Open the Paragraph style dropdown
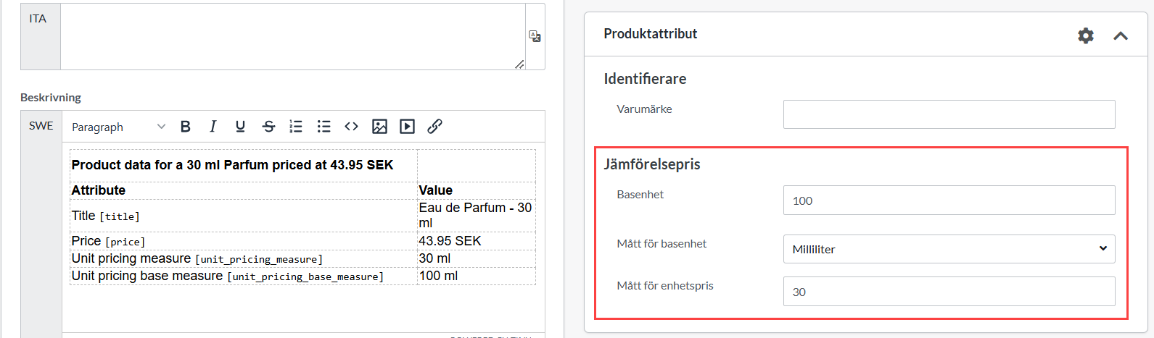Image resolution: width=1154 pixels, height=338 pixels. click(x=118, y=127)
